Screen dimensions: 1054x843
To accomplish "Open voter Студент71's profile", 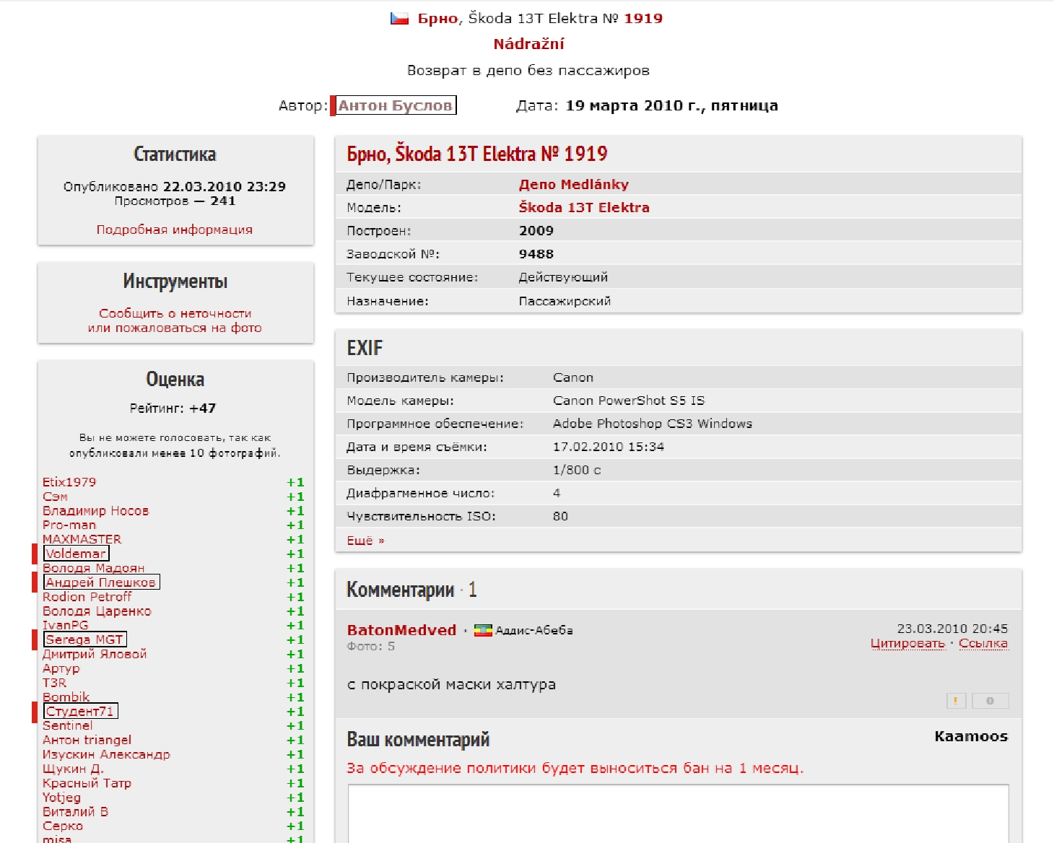I will pos(80,712).
